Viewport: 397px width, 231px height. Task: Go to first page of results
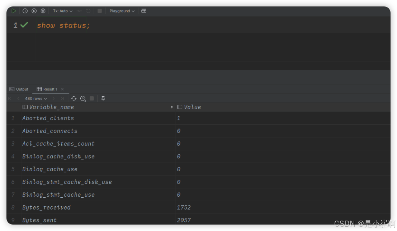[x=10, y=98]
